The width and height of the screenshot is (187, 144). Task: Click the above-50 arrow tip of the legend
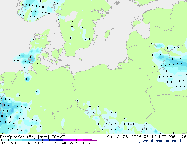pos(93,140)
